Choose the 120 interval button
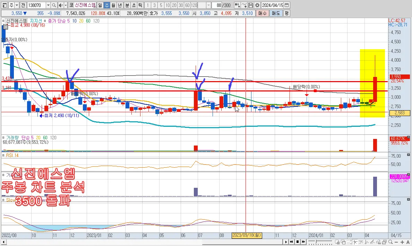412x246 pixels. pyautogui.click(x=194, y=5)
